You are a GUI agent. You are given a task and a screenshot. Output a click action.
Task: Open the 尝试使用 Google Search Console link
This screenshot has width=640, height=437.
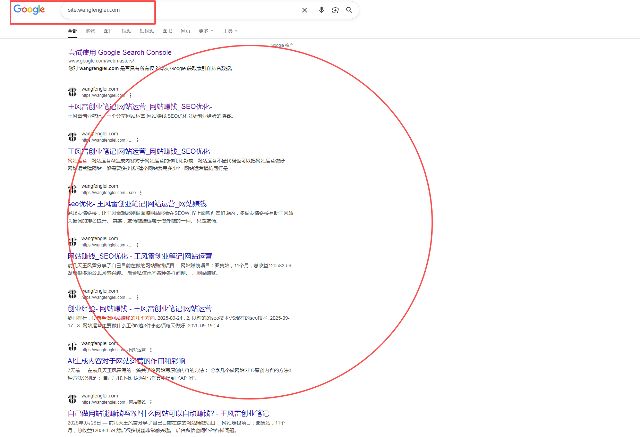click(x=120, y=52)
